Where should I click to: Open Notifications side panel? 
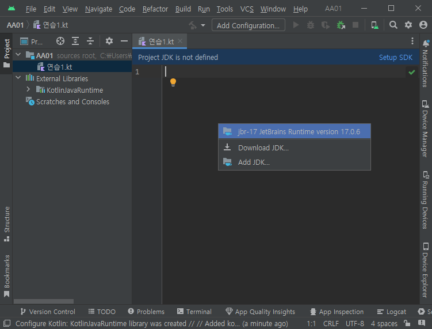[x=426, y=63]
